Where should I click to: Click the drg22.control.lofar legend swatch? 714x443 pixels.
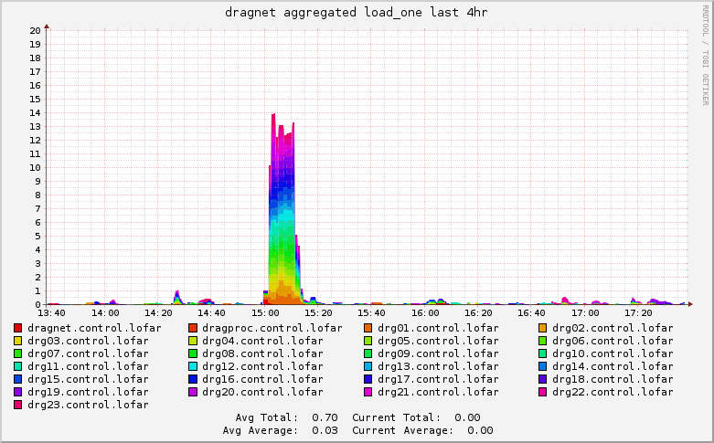click(x=542, y=392)
